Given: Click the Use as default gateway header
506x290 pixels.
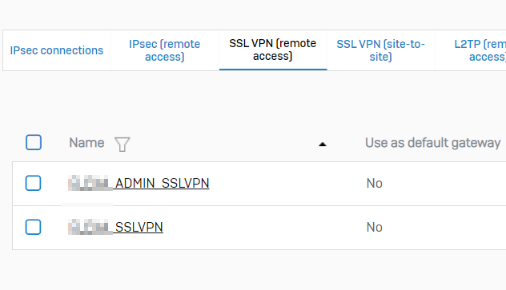Looking at the screenshot, I should click(433, 142).
